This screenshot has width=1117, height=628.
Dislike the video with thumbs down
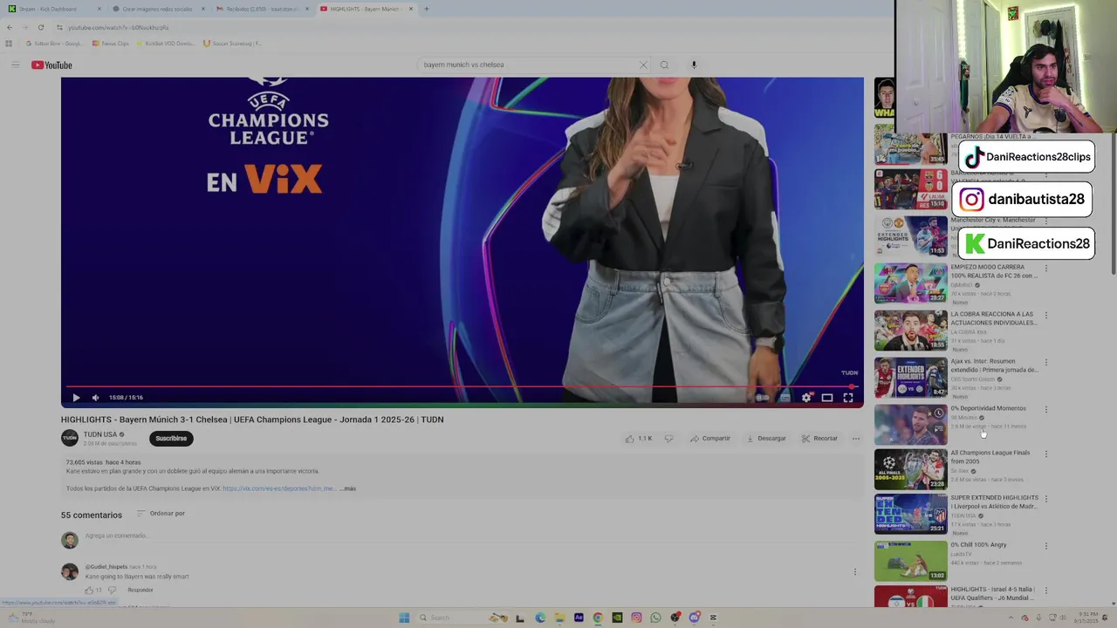[668, 439]
